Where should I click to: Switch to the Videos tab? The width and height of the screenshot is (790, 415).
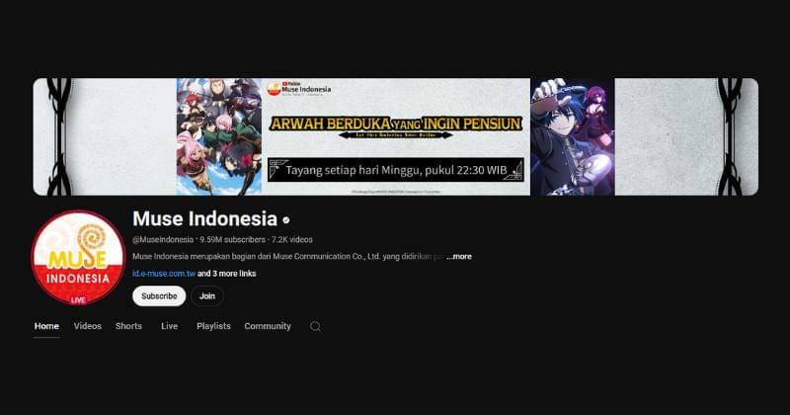coord(88,326)
